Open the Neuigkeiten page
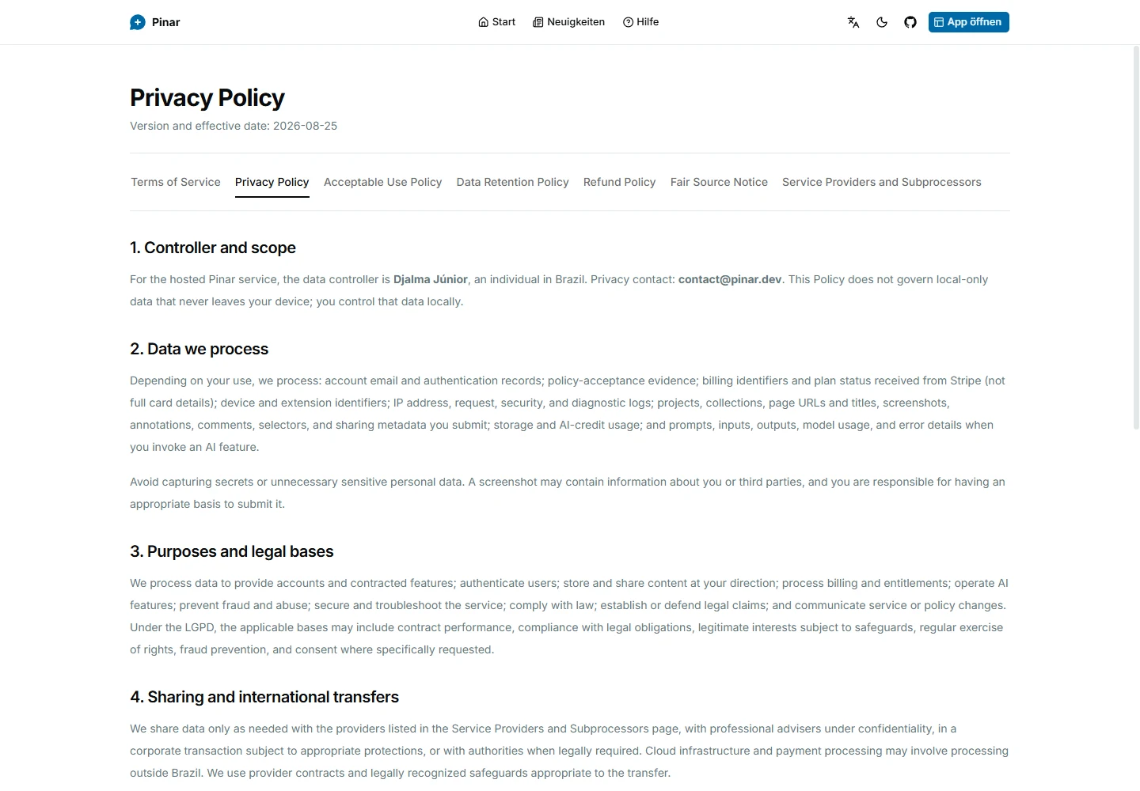 pos(568,22)
